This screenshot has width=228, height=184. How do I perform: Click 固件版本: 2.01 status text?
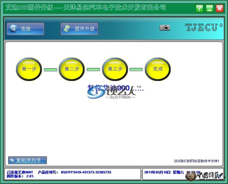[x=20, y=176]
